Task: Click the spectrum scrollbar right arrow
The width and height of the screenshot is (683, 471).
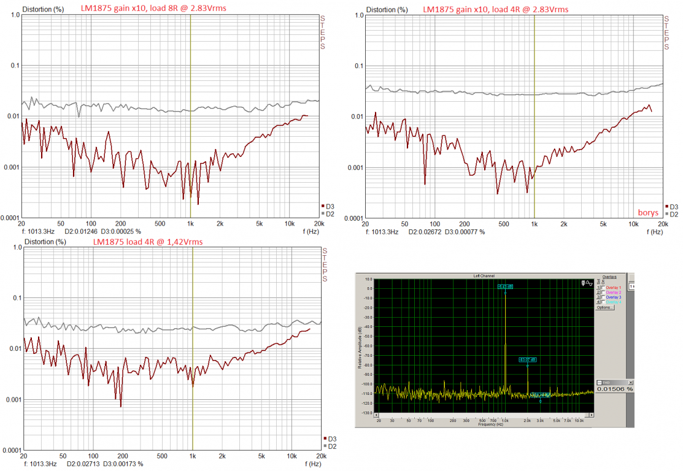Action: (592, 415)
